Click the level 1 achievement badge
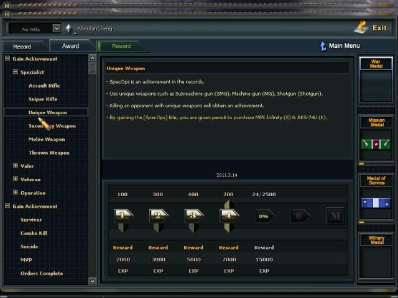Screen dimensions: 398x298 point(123,216)
